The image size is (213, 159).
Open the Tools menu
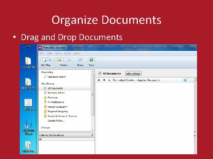point(67,53)
